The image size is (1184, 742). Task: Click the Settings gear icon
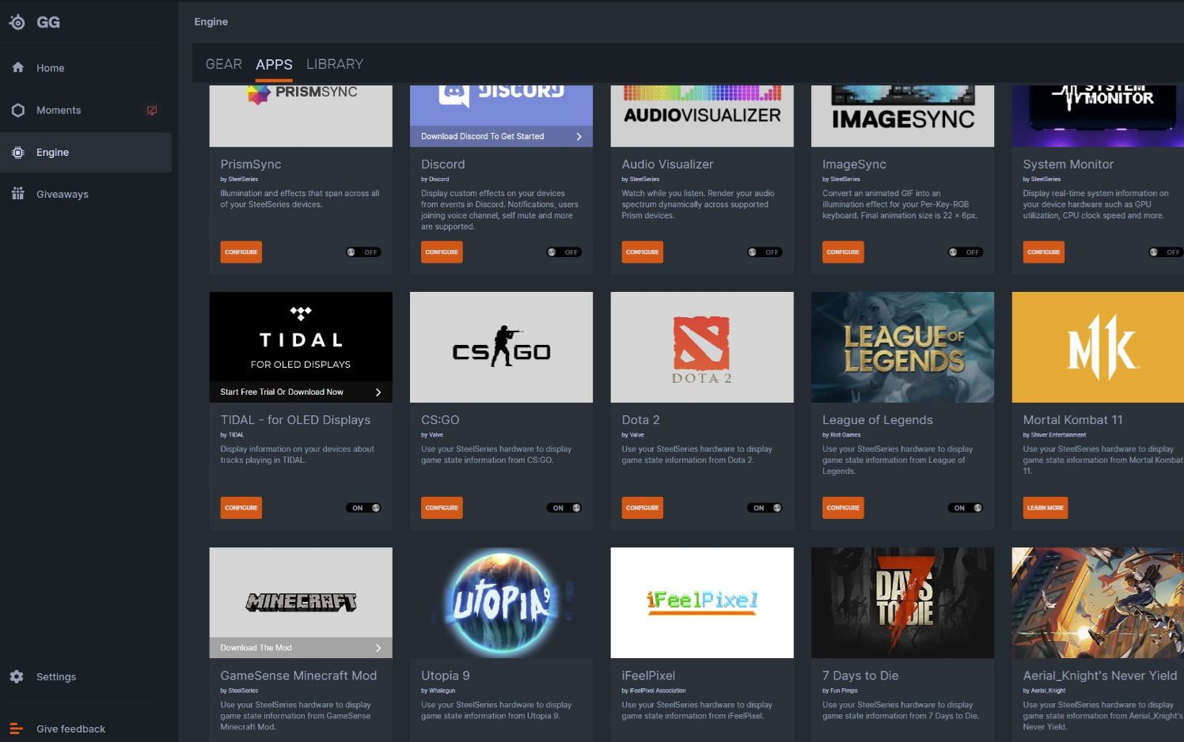[17, 676]
